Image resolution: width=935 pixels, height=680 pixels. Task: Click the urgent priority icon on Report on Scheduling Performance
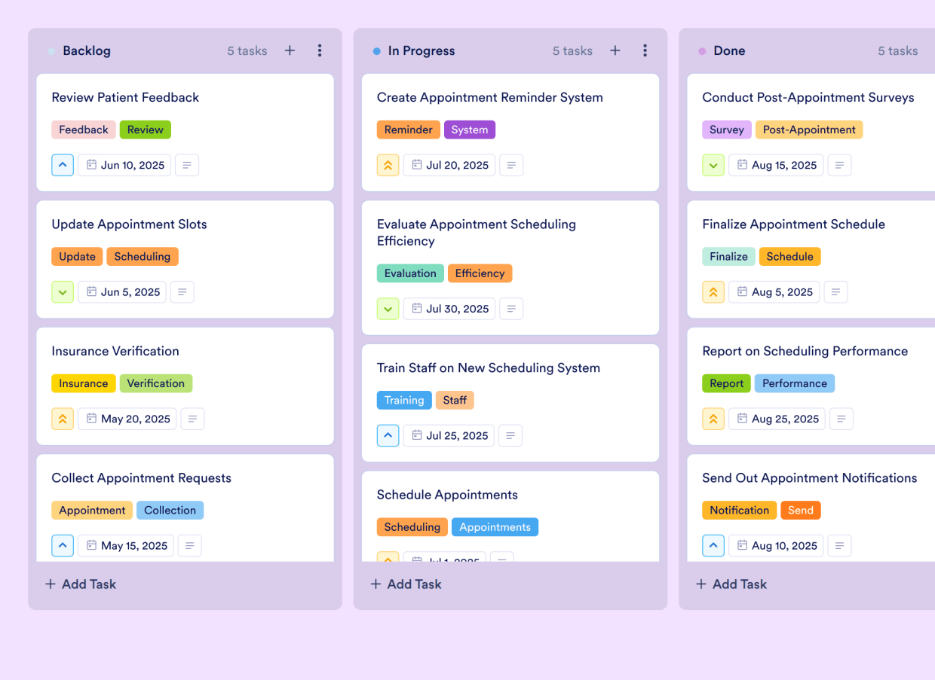point(713,419)
